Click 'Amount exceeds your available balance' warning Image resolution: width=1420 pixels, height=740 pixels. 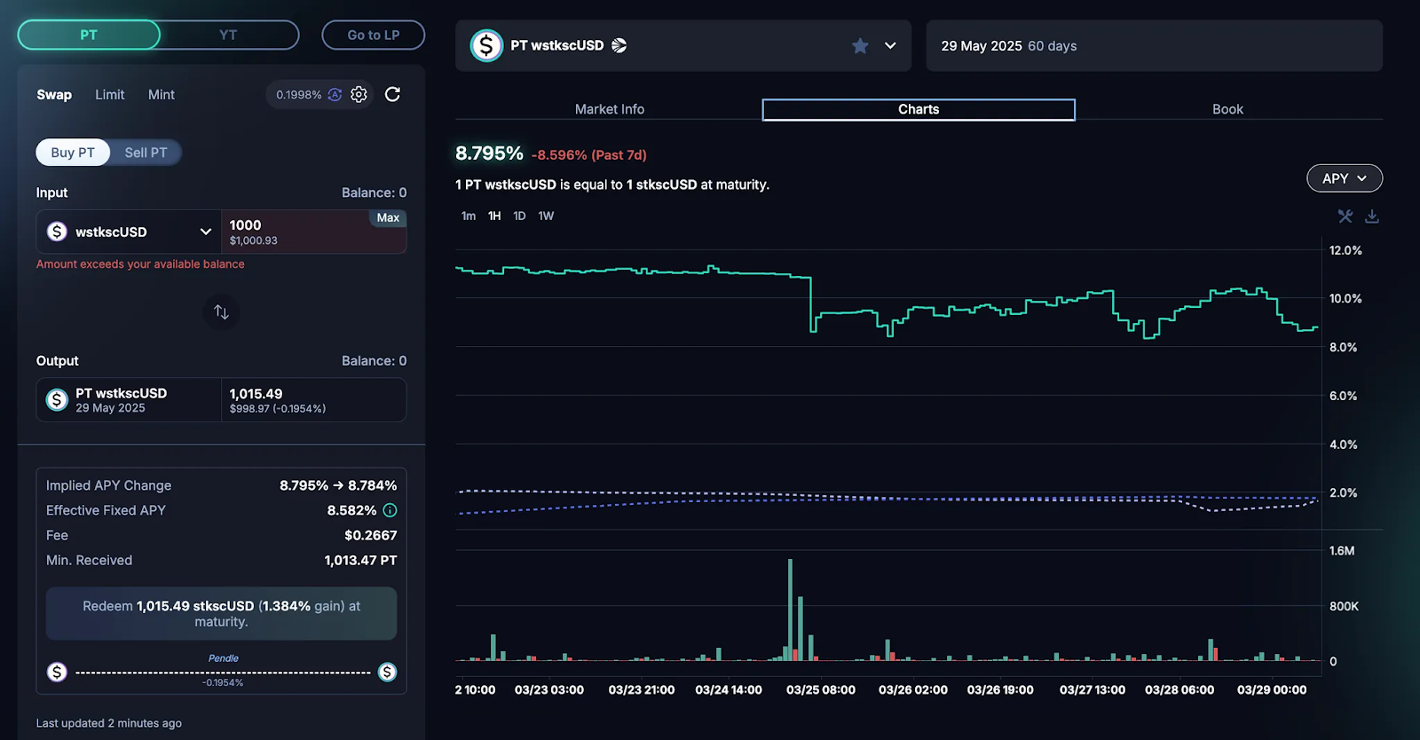(x=140, y=264)
